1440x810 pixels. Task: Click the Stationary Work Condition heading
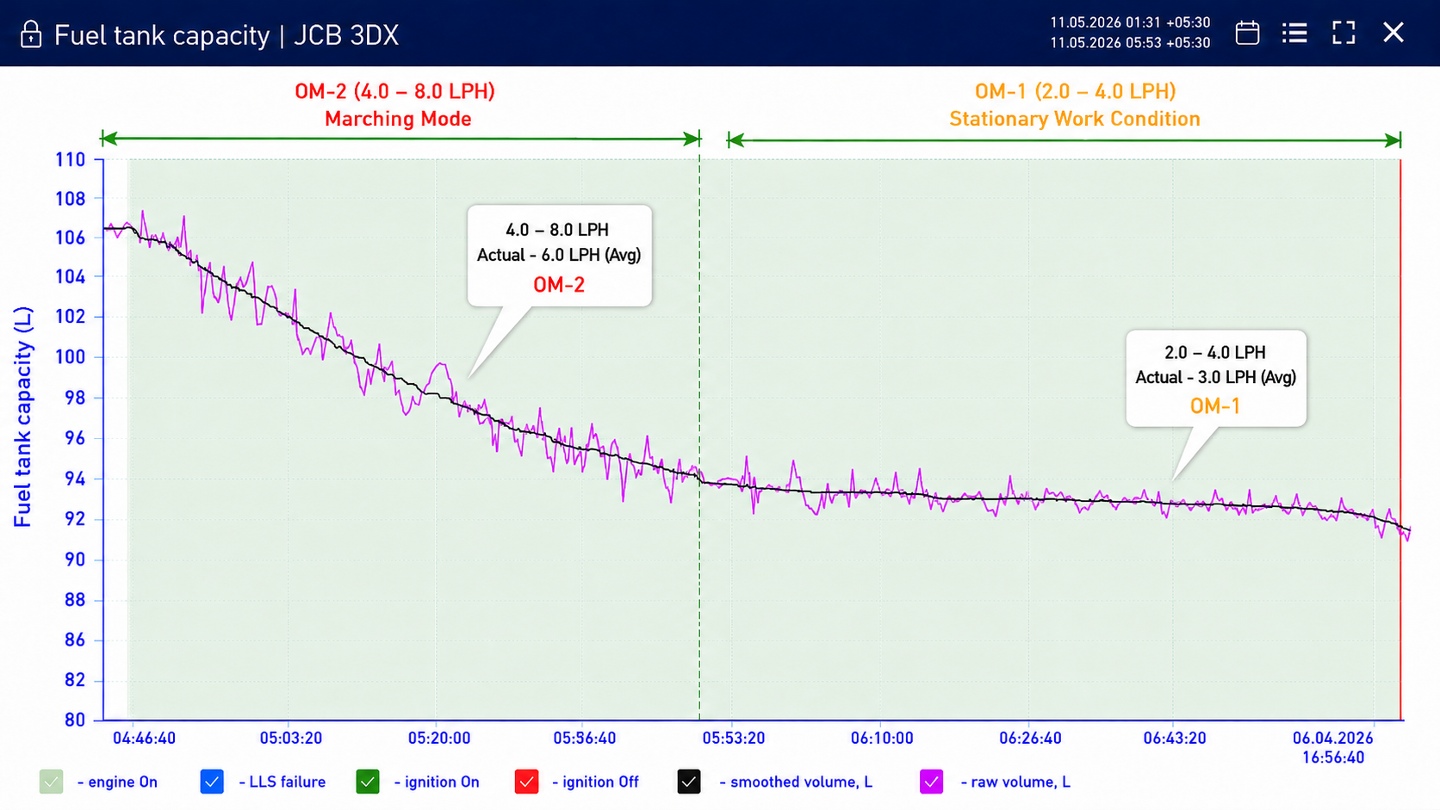click(x=1075, y=119)
